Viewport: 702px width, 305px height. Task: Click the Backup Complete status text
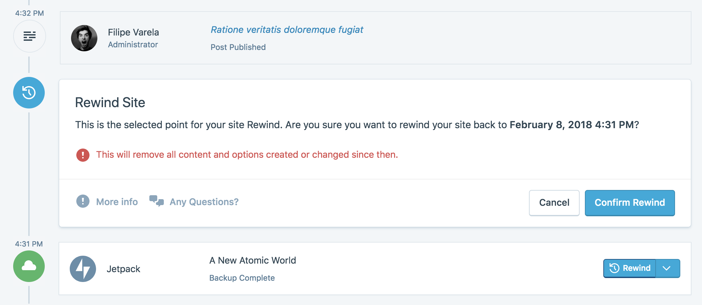click(242, 278)
